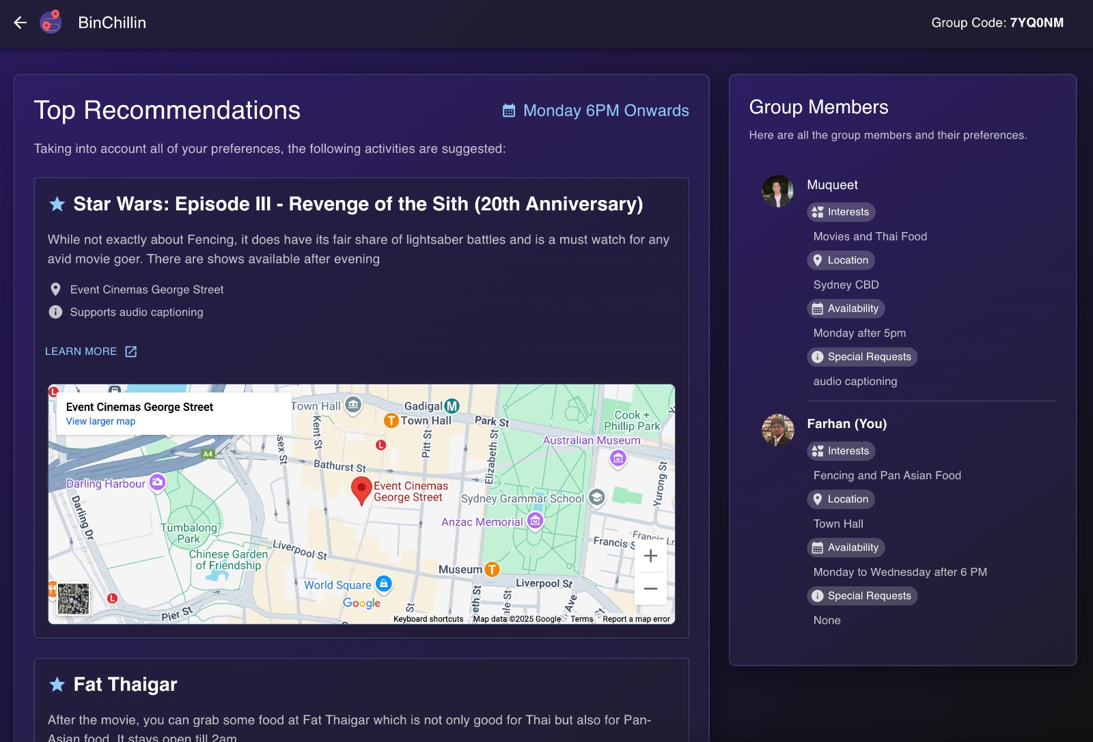Click Report a map error link
The image size is (1093, 742).
pyautogui.click(x=636, y=619)
